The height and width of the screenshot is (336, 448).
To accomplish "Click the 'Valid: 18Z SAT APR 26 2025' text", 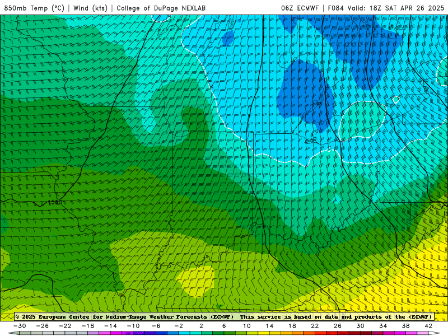I will (x=396, y=8).
